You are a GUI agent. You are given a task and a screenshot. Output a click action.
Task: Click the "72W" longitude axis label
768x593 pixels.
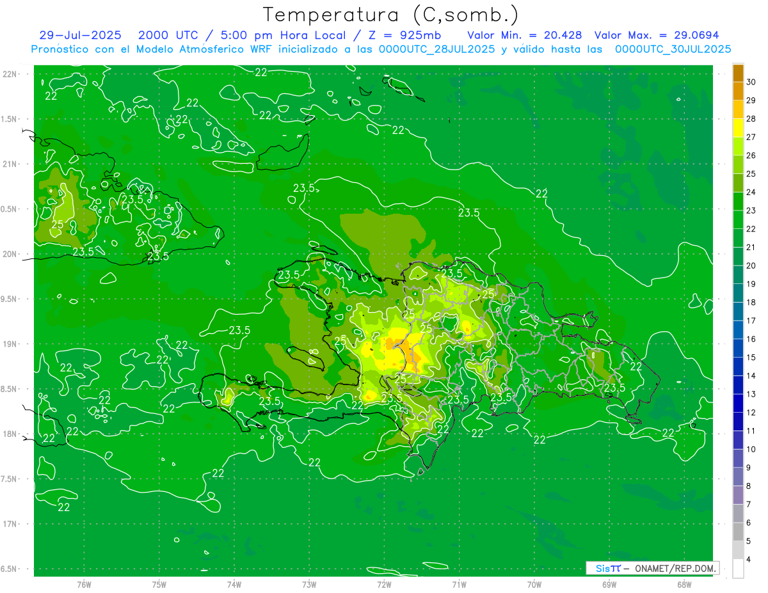[384, 584]
